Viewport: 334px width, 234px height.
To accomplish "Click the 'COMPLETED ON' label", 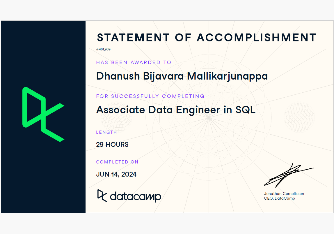I will [x=117, y=162].
